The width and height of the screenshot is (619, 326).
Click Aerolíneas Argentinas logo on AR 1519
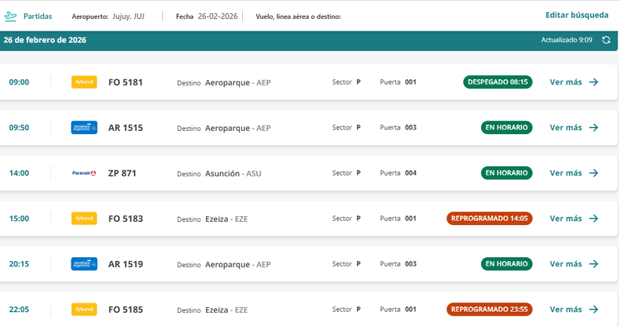(x=84, y=264)
